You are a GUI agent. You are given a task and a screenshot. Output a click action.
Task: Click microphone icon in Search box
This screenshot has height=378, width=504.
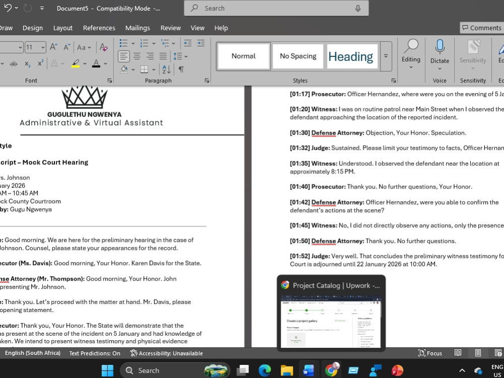[x=358, y=9]
